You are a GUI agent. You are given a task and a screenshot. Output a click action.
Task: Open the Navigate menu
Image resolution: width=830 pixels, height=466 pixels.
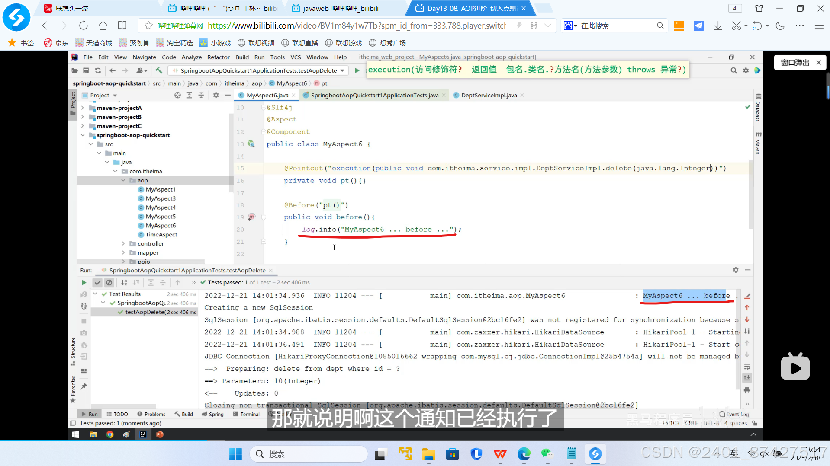(144, 57)
